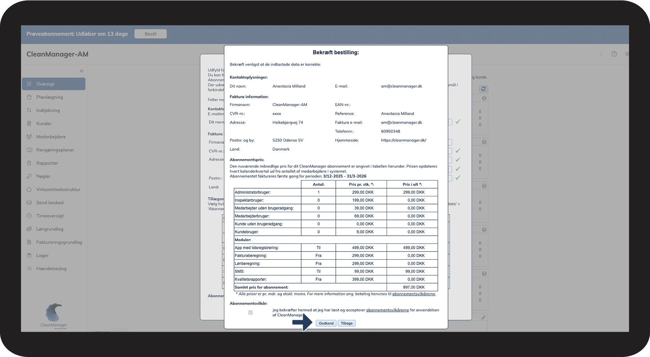Click the total price 897,00 DKK
The width and height of the screenshot is (650, 357).
pos(413,287)
